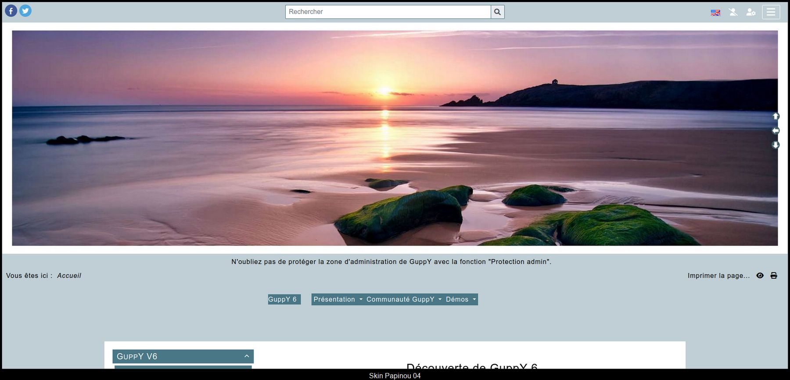Viewport: 790px width, 380px height.
Task: Click the scroll-to-top up arrow icon
Action: pyautogui.click(x=776, y=116)
